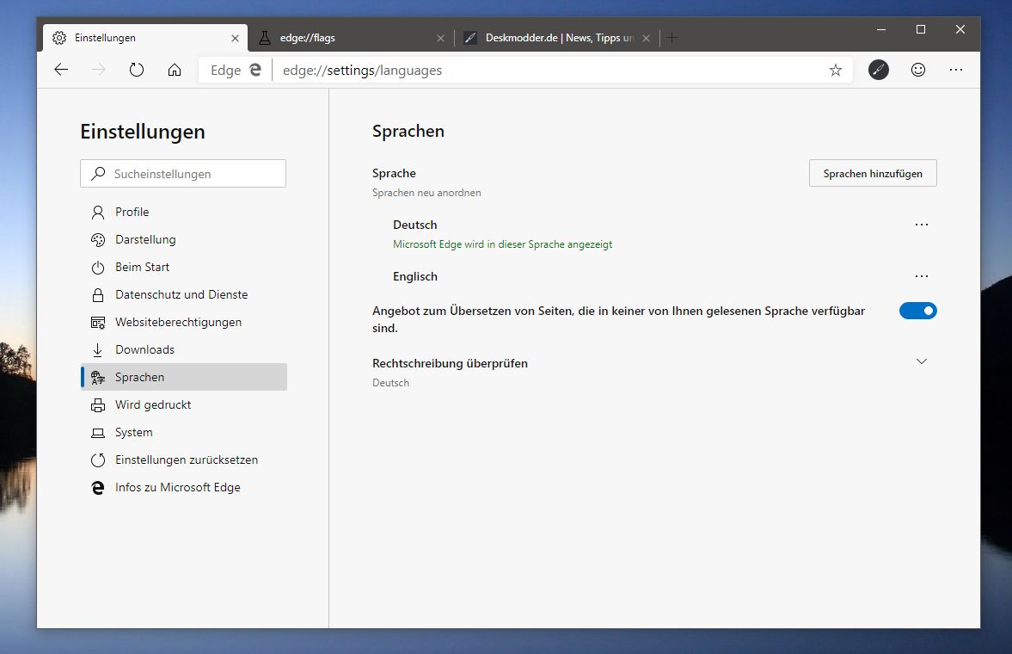
Task: Minimize the Edge browser window
Action: [881, 29]
